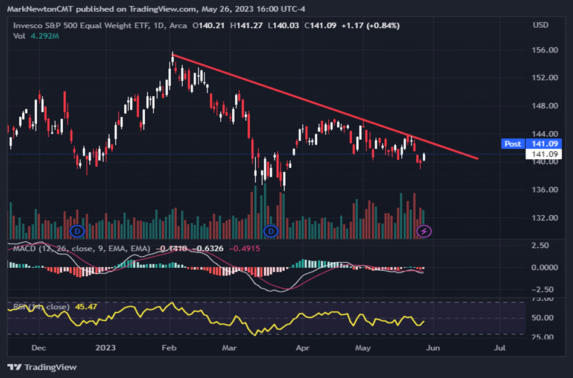Click the 136.00 price axis label
573x378 pixels.
[545, 190]
